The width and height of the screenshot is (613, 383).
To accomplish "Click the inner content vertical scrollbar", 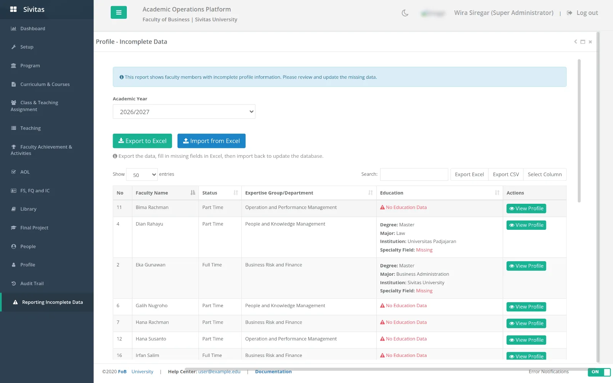I will pyautogui.click(x=579, y=131).
